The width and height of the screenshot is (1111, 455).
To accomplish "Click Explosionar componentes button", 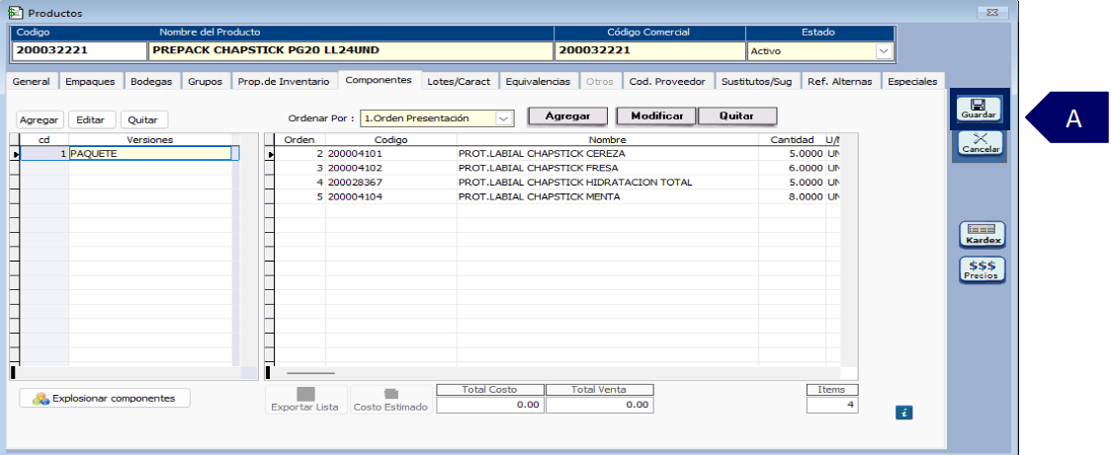I will [105, 399].
